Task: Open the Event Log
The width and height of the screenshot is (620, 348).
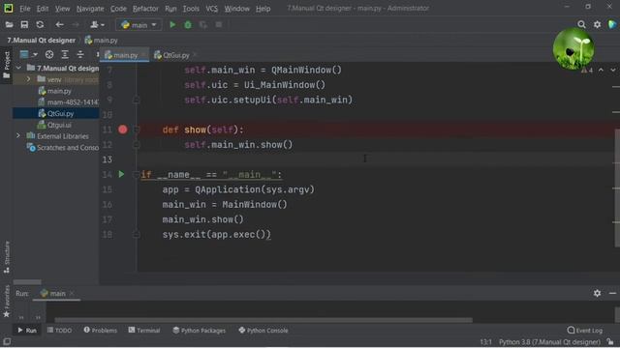Action: 585,331
